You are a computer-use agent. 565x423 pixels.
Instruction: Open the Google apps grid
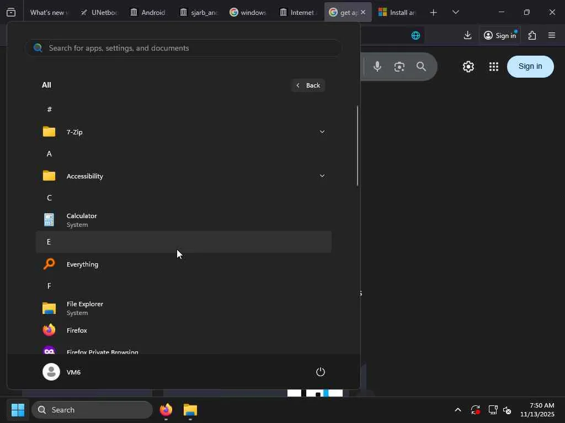coord(494,67)
